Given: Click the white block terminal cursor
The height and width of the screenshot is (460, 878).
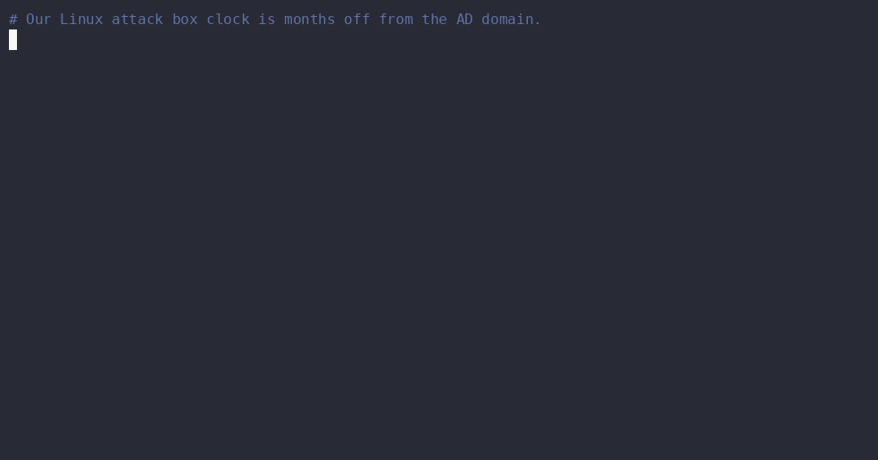Looking at the screenshot, I should pyautogui.click(x=13, y=40).
